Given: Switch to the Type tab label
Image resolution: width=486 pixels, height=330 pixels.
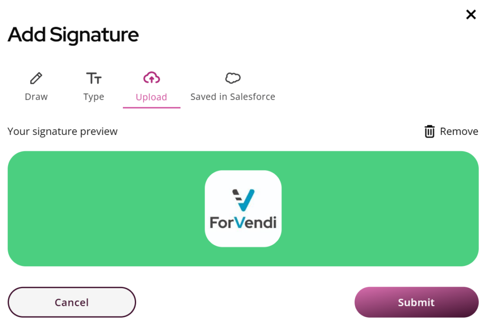Looking at the screenshot, I should [x=93, y=97].
